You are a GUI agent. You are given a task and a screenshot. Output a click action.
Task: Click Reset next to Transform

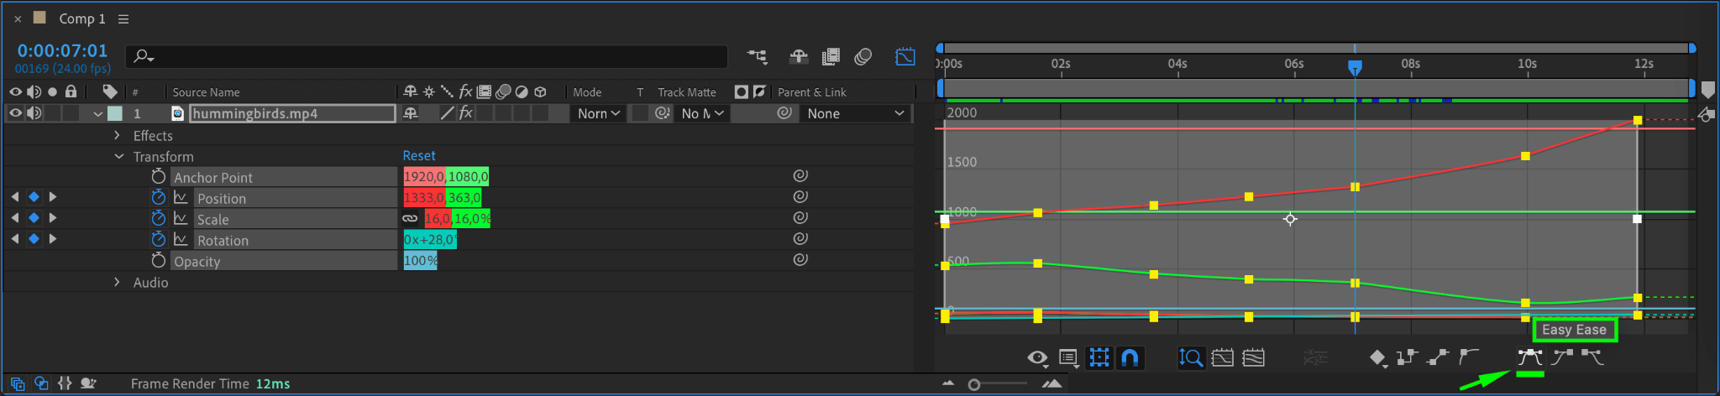[418, 156]
